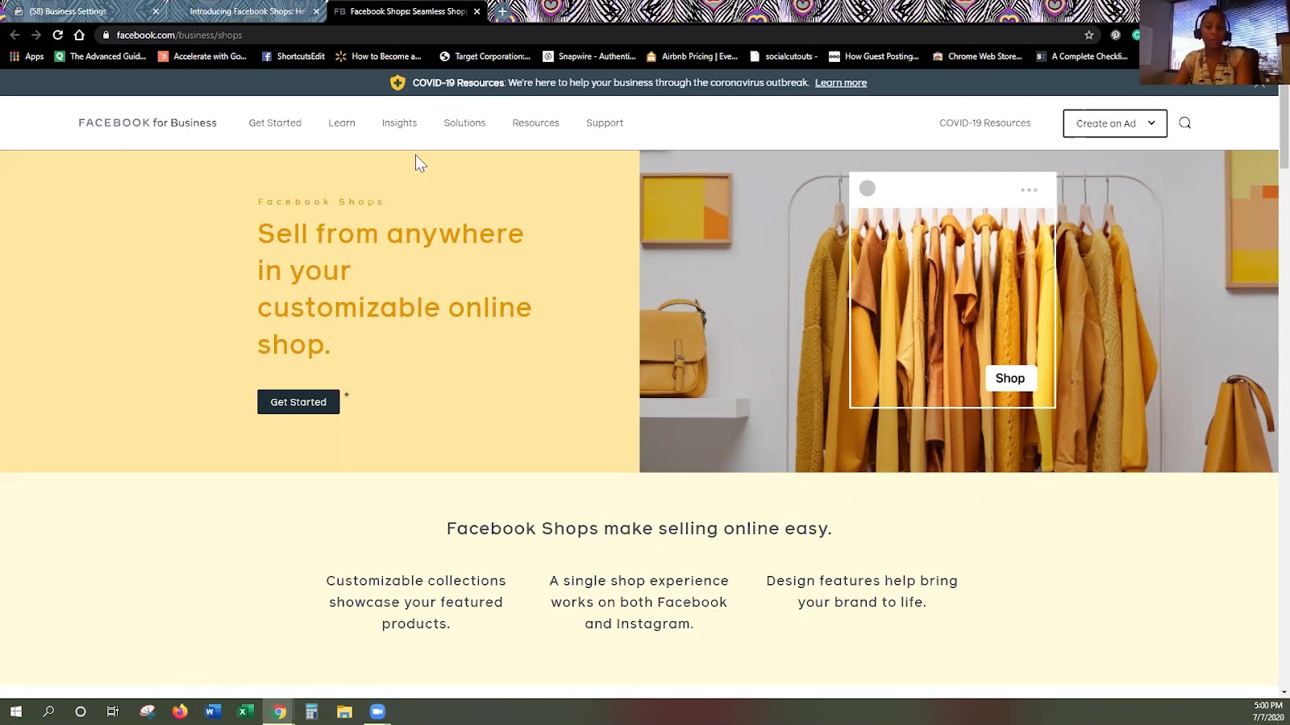The image size is (1290, 725).
Task: Open The Advanced Guide bookmark
Action: coord(100,56)
